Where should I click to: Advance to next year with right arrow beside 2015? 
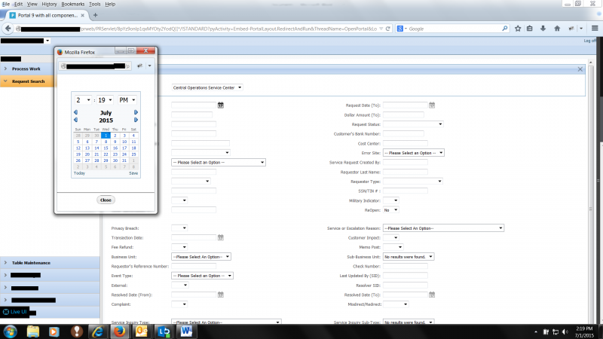tap(136, 120)
